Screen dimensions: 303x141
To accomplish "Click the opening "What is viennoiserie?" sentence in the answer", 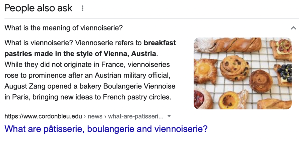I will (x=38, y=43).
